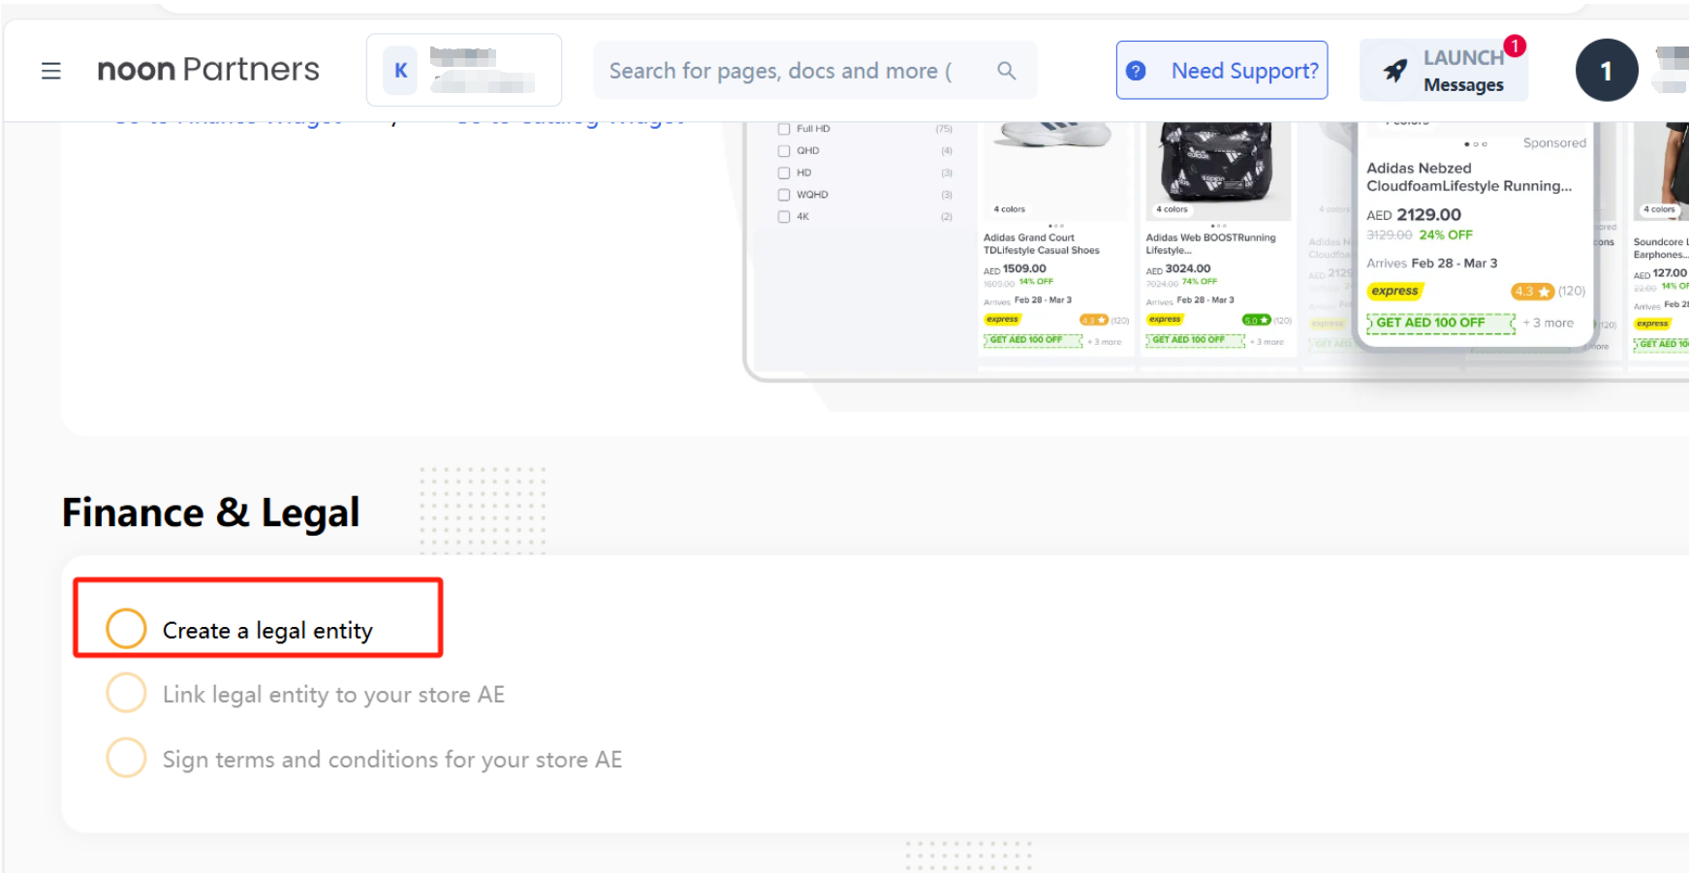Click the rocket Launch icon
Image resolution: width=1690 pixels, height=873 pixels.
tap(1394, 71)
